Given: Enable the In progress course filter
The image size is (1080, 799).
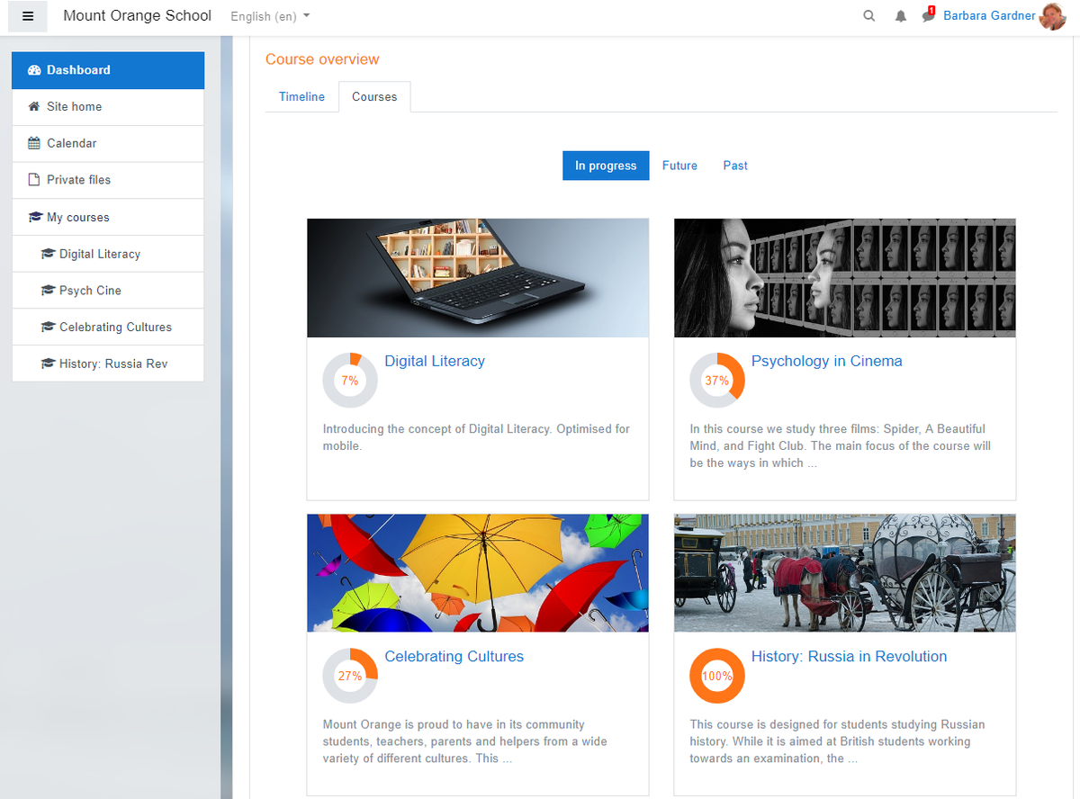Looking at the screenshot, I should (606, 166).
